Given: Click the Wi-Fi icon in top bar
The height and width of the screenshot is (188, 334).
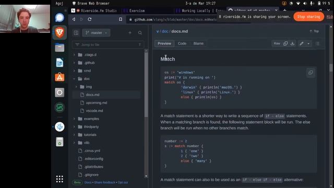Looking at the screenshot, I should [298, 3].
